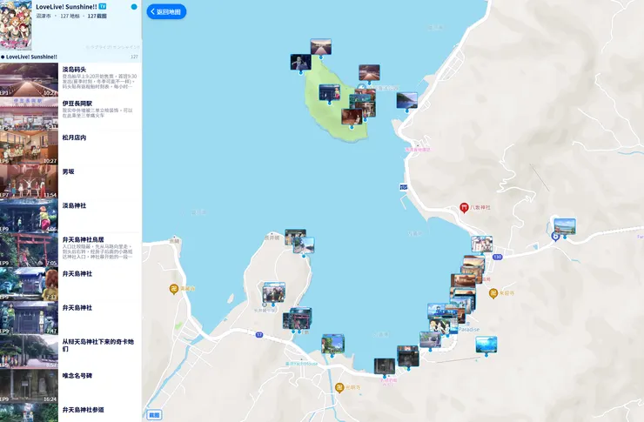The image size is (644, 422).
Task: Click the 男坂 EP7 stairs thumbnail
Action: tap(29, 182)
